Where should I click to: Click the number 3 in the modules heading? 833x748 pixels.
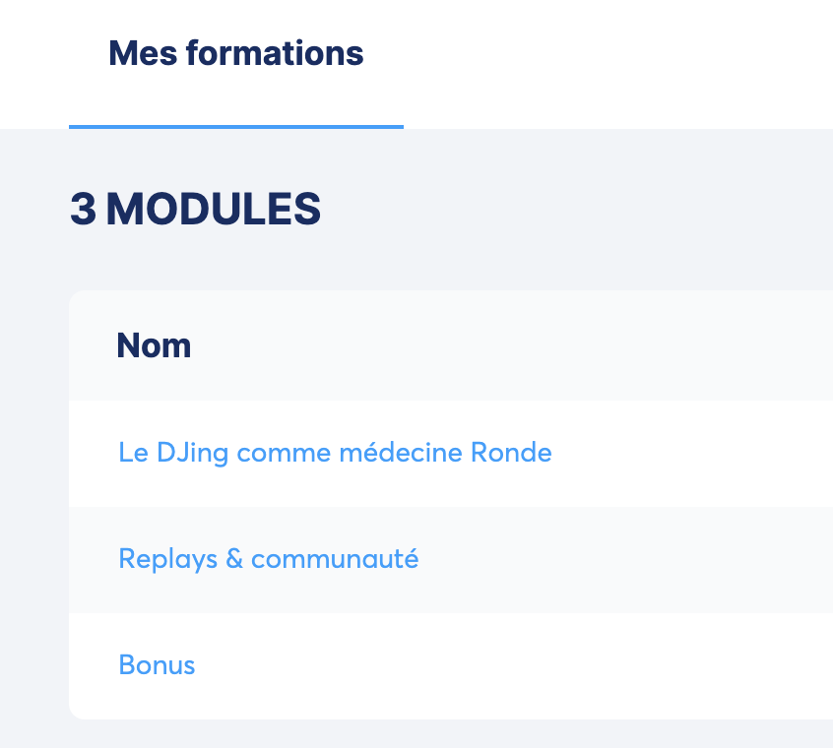(x=83, y=210)
